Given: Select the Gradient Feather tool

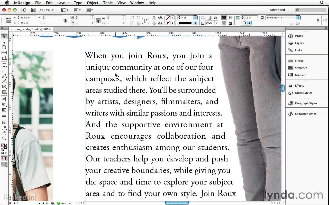Looking at the screenshot, I should 4,115.
